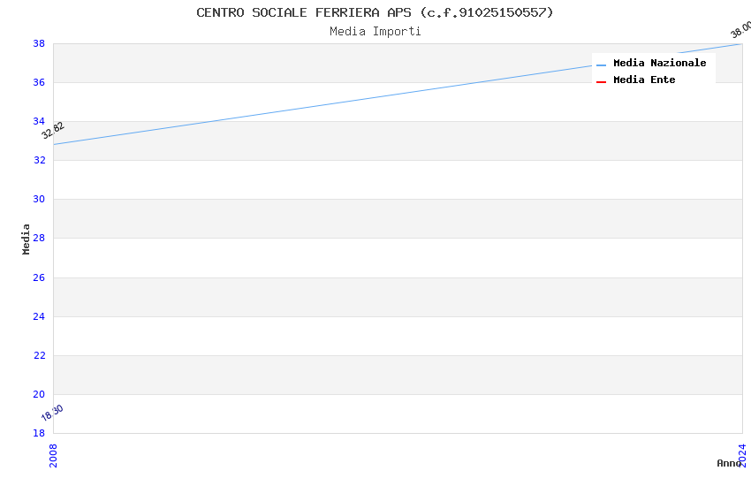Click the red Media Ente legend swatch

601,81
